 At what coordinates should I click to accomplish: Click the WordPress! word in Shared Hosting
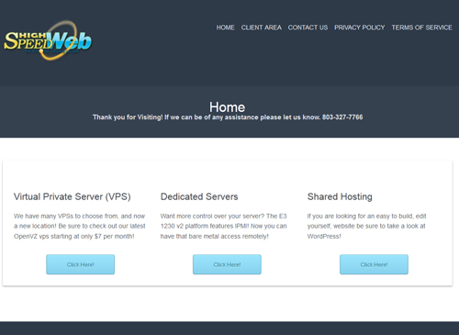coord(324,236)
